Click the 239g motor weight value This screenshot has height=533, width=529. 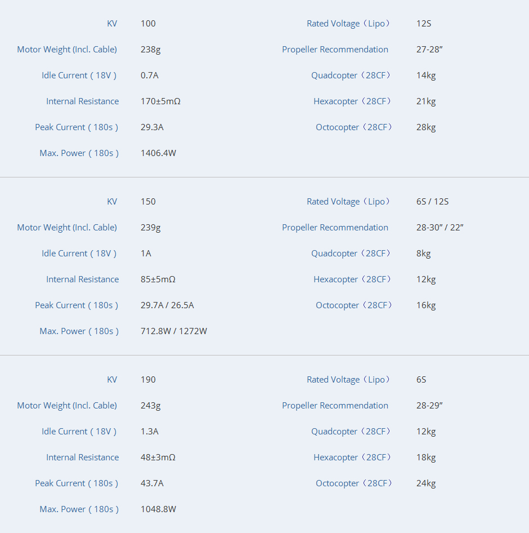coord(150,228)
